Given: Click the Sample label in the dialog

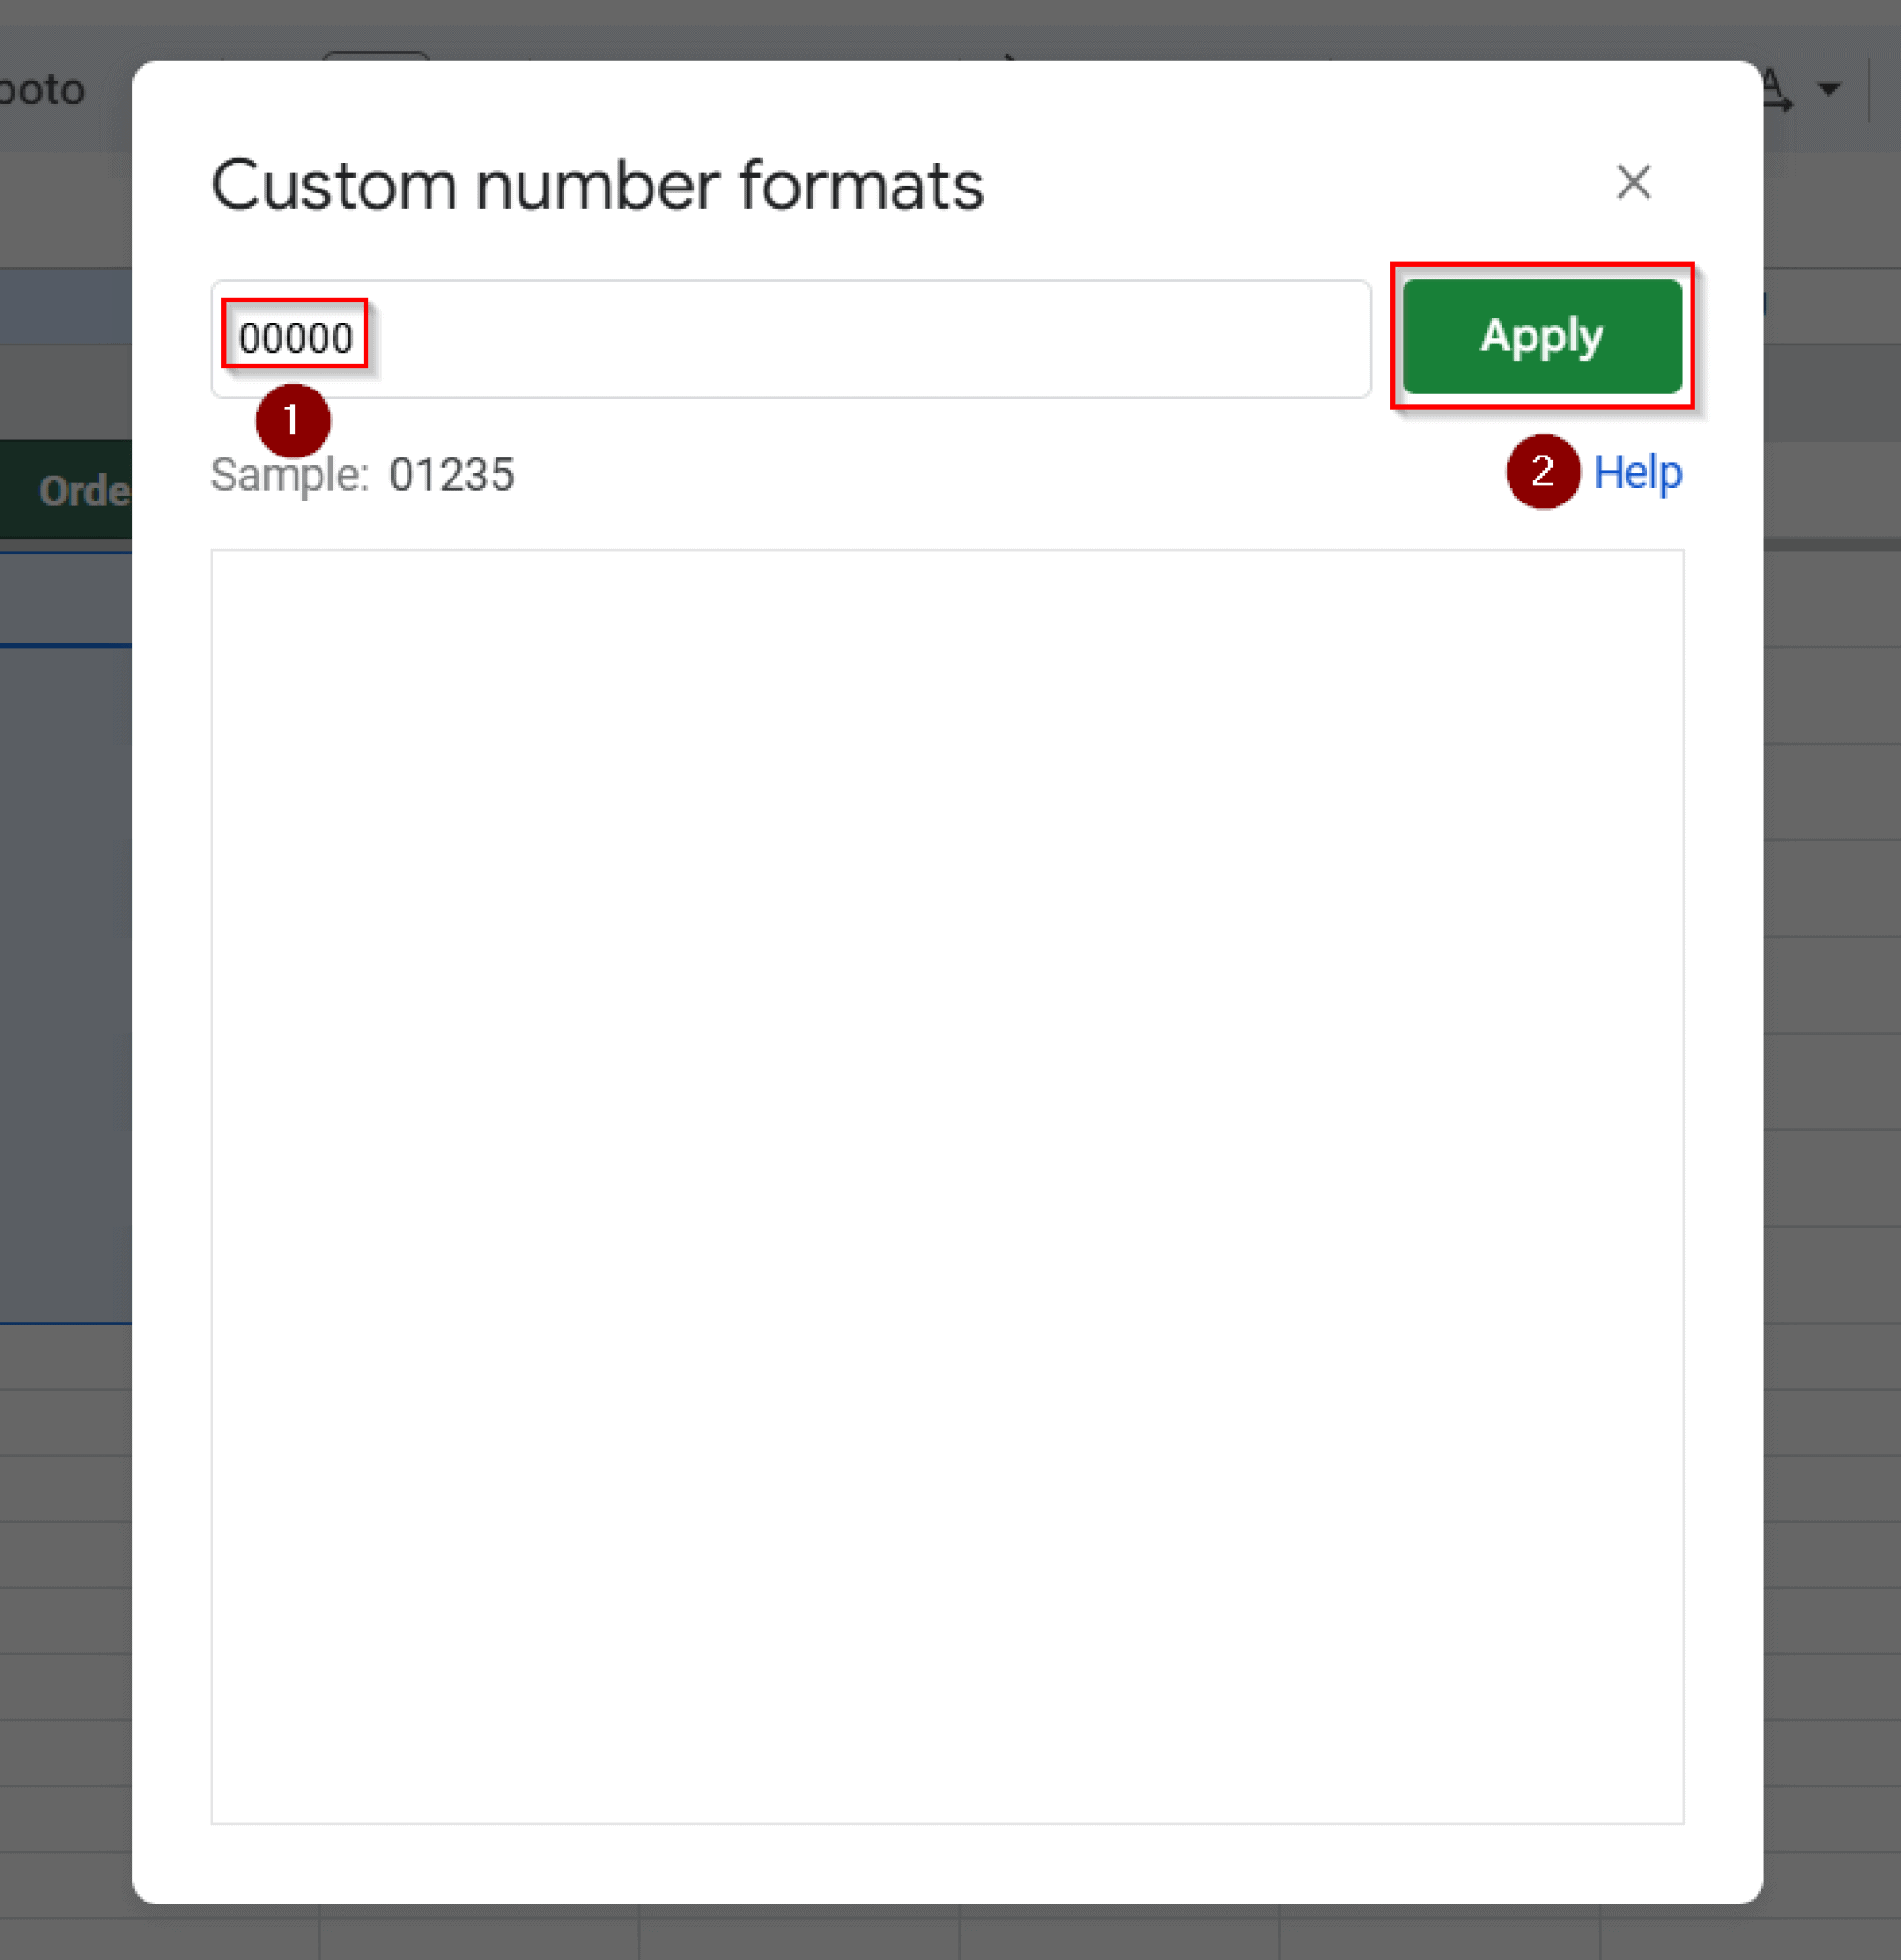Looking at the screenshot, I should (288, 475).
